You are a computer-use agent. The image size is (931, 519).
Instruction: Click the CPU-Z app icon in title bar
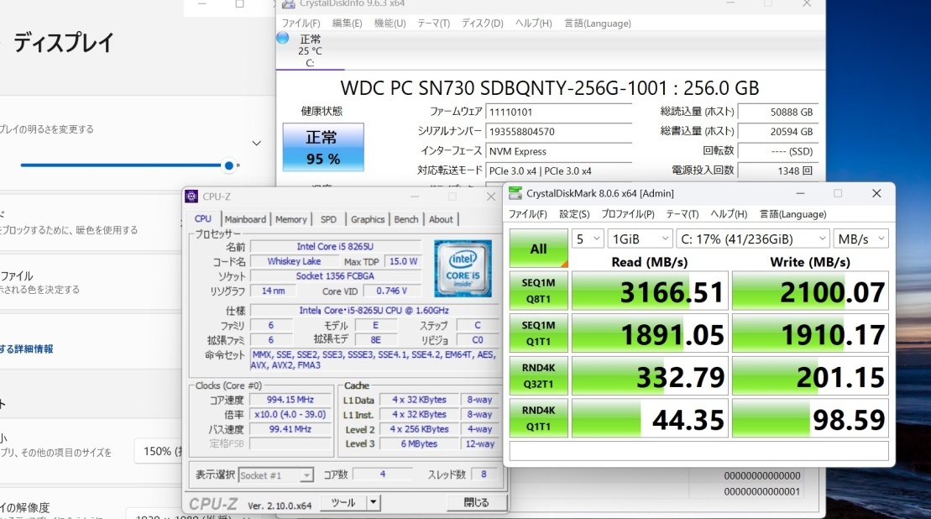coord(191,197)
